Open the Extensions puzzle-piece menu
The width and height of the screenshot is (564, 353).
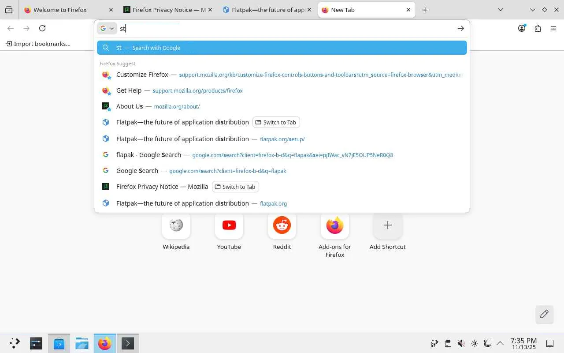coord(538,28)
